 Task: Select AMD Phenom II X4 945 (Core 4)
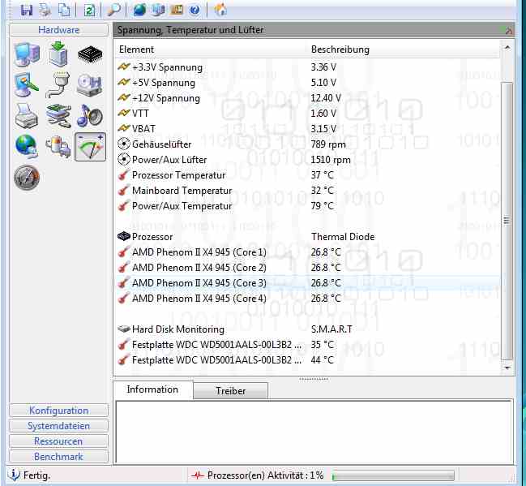[x=307, y=299]
